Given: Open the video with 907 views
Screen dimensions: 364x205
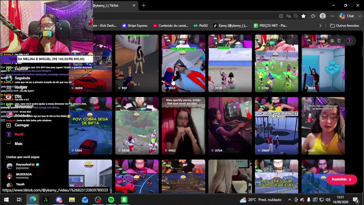Looking at the screenshot, I should [x=137, y=63].
